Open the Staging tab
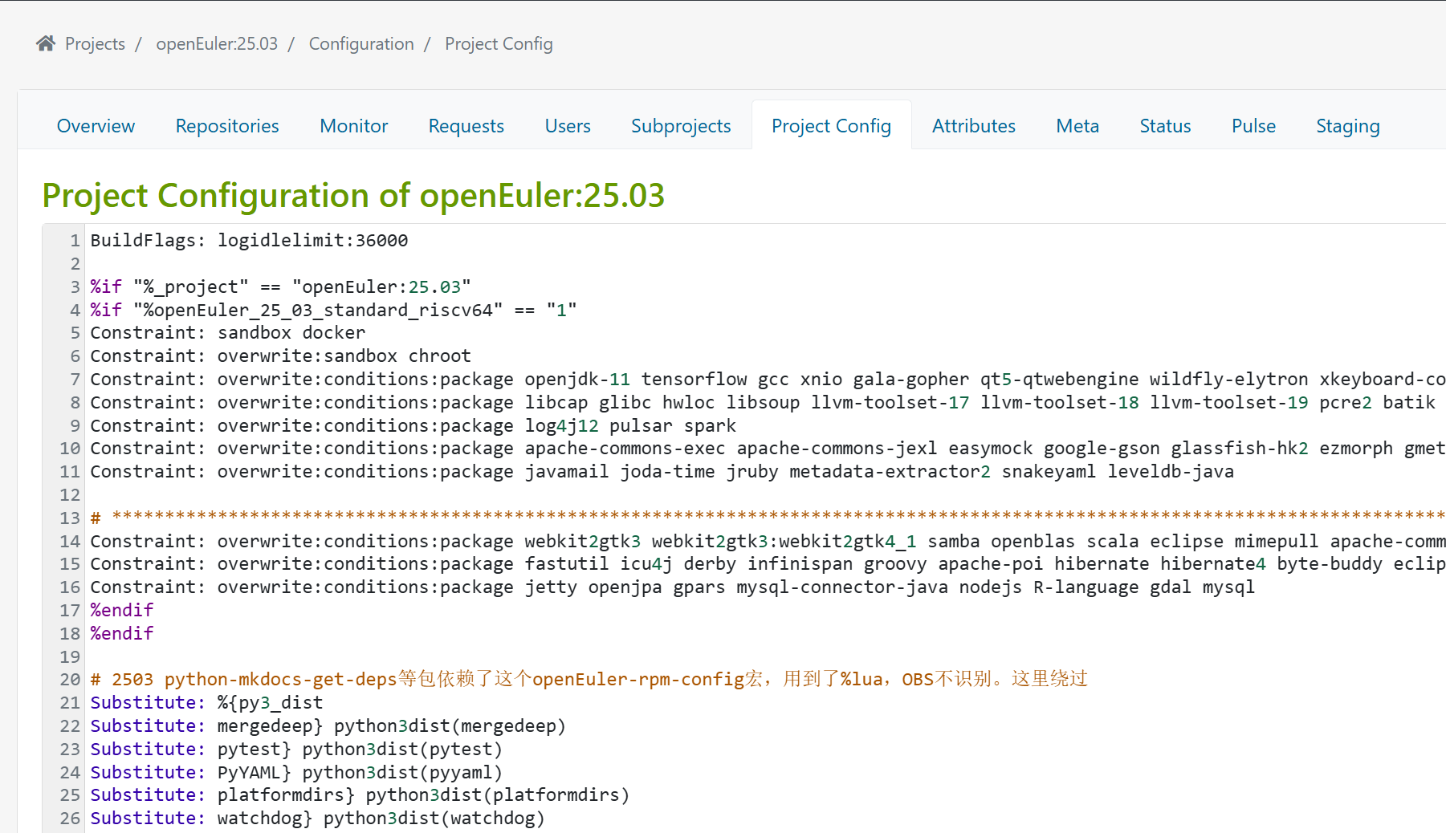Image resolution: width=1446 pixels, height=833 pixels. (1348, 126)
